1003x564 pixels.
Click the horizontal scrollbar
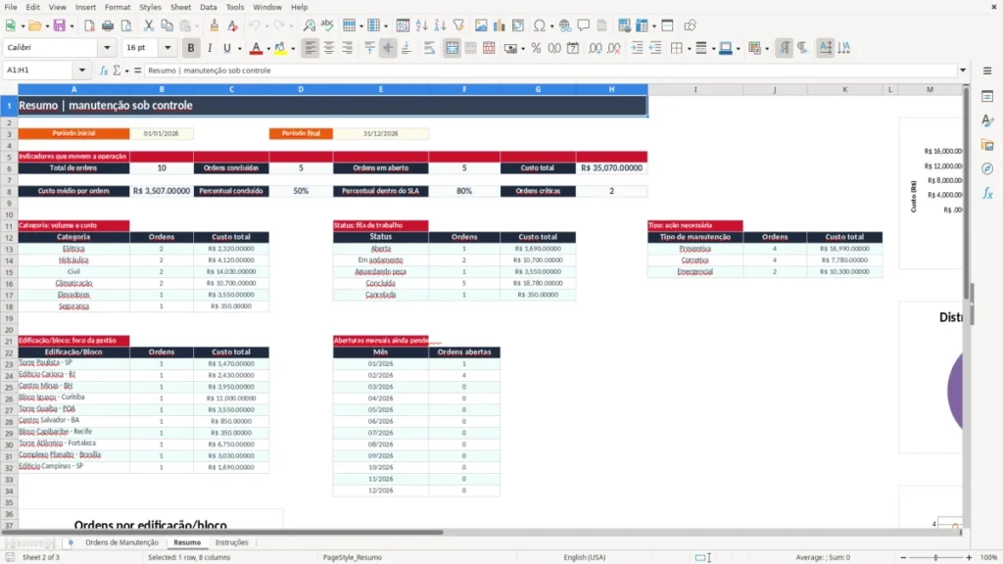(x=222, y=532)
